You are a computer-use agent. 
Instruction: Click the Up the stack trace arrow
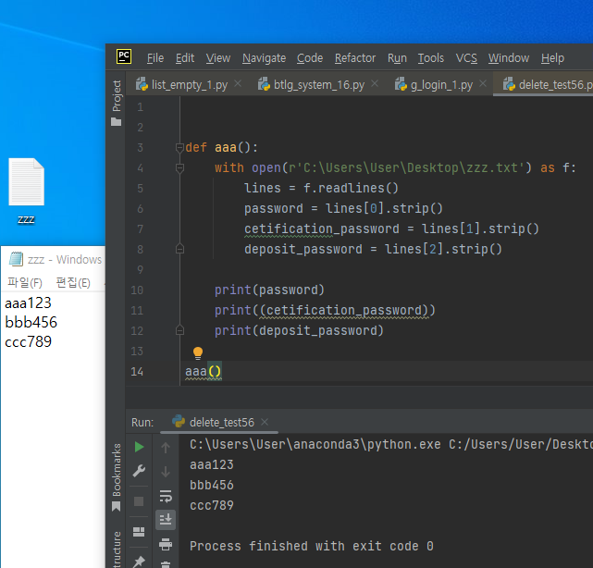point(166,448)
